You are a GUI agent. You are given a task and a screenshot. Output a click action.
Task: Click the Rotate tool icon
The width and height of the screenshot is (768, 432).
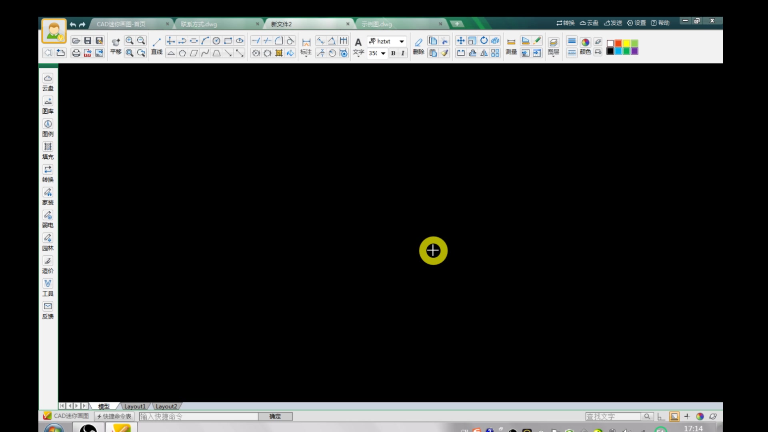pos(484,41)
